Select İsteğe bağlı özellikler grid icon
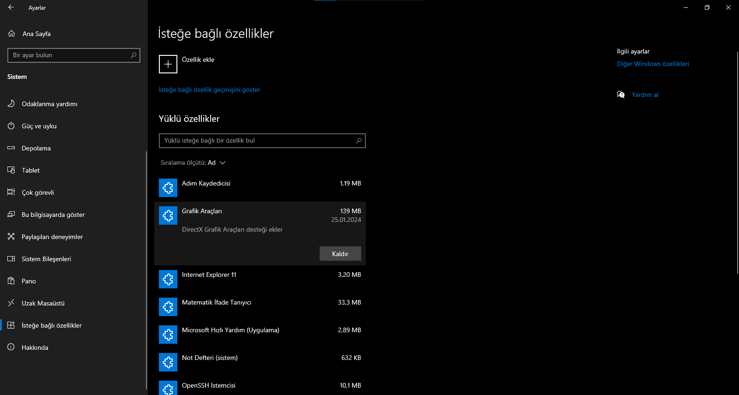The image size is (739, 395). (11, 325)
